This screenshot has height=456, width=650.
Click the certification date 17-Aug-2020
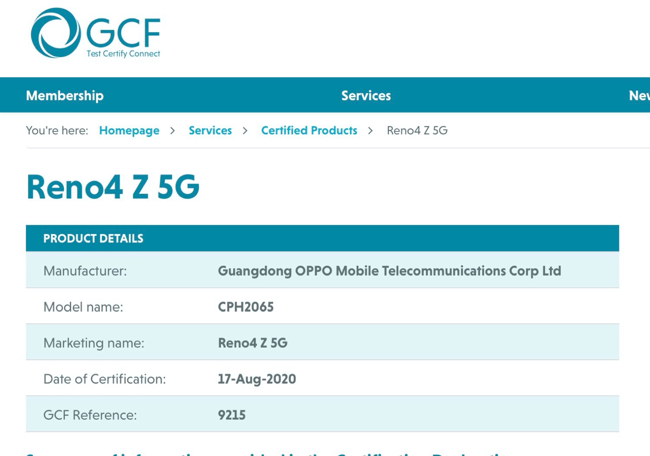257,379
